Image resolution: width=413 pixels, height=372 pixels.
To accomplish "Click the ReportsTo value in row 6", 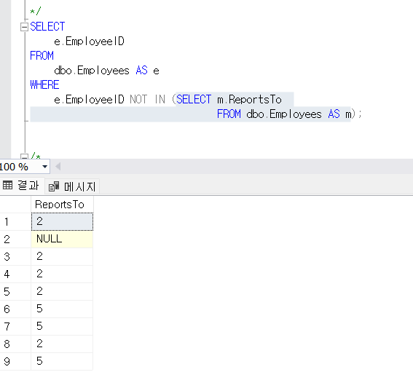I will 62,309.
